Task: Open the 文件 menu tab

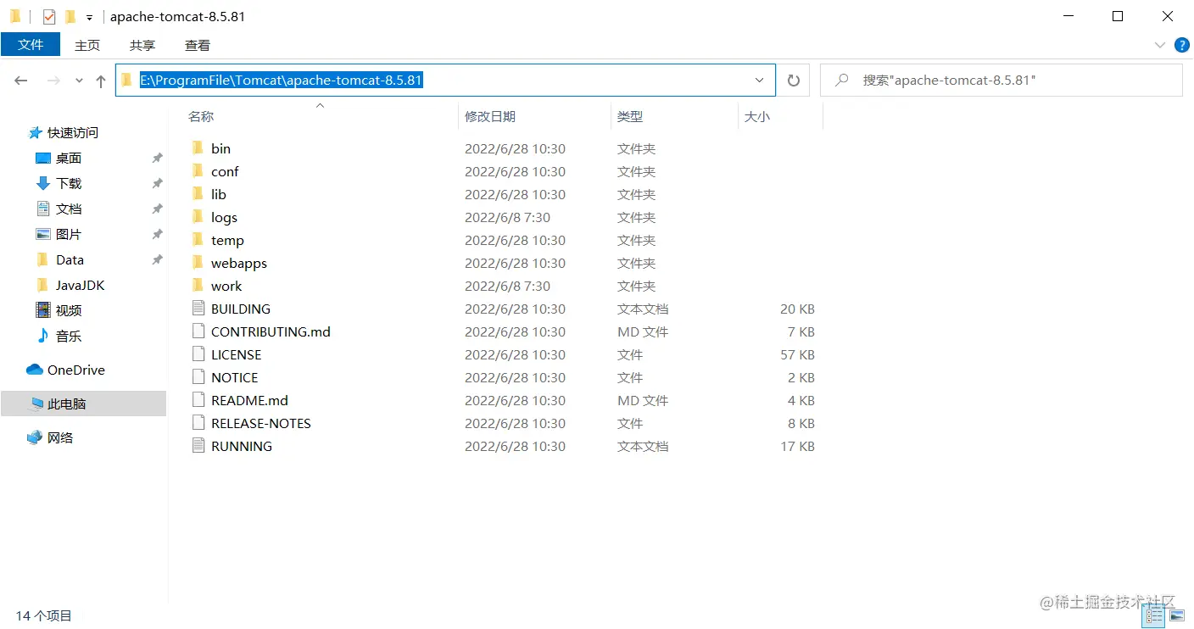Action: tap(31, 45)
